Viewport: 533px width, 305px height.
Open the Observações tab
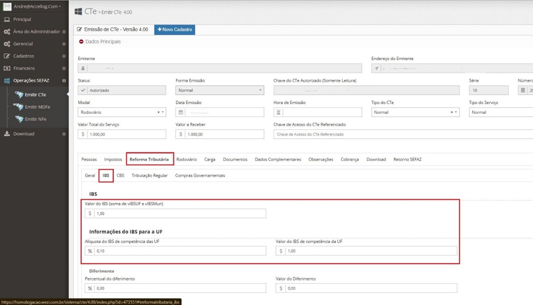tap(321, 159)
